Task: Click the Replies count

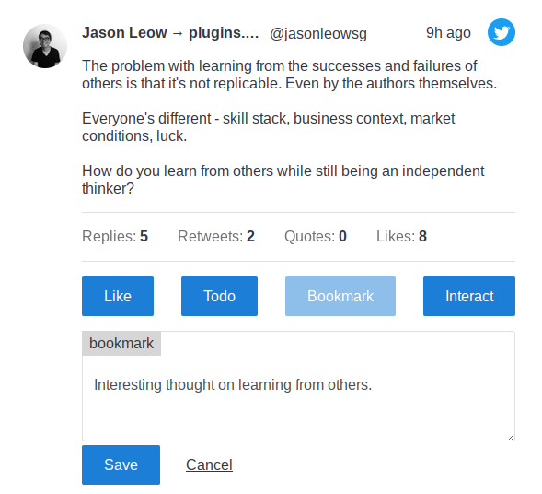Action: pyautogui.click(x=115, y=237)
